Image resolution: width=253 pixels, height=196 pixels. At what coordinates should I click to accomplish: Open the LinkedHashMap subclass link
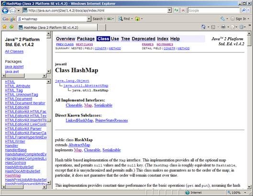[x=79, y=120]
